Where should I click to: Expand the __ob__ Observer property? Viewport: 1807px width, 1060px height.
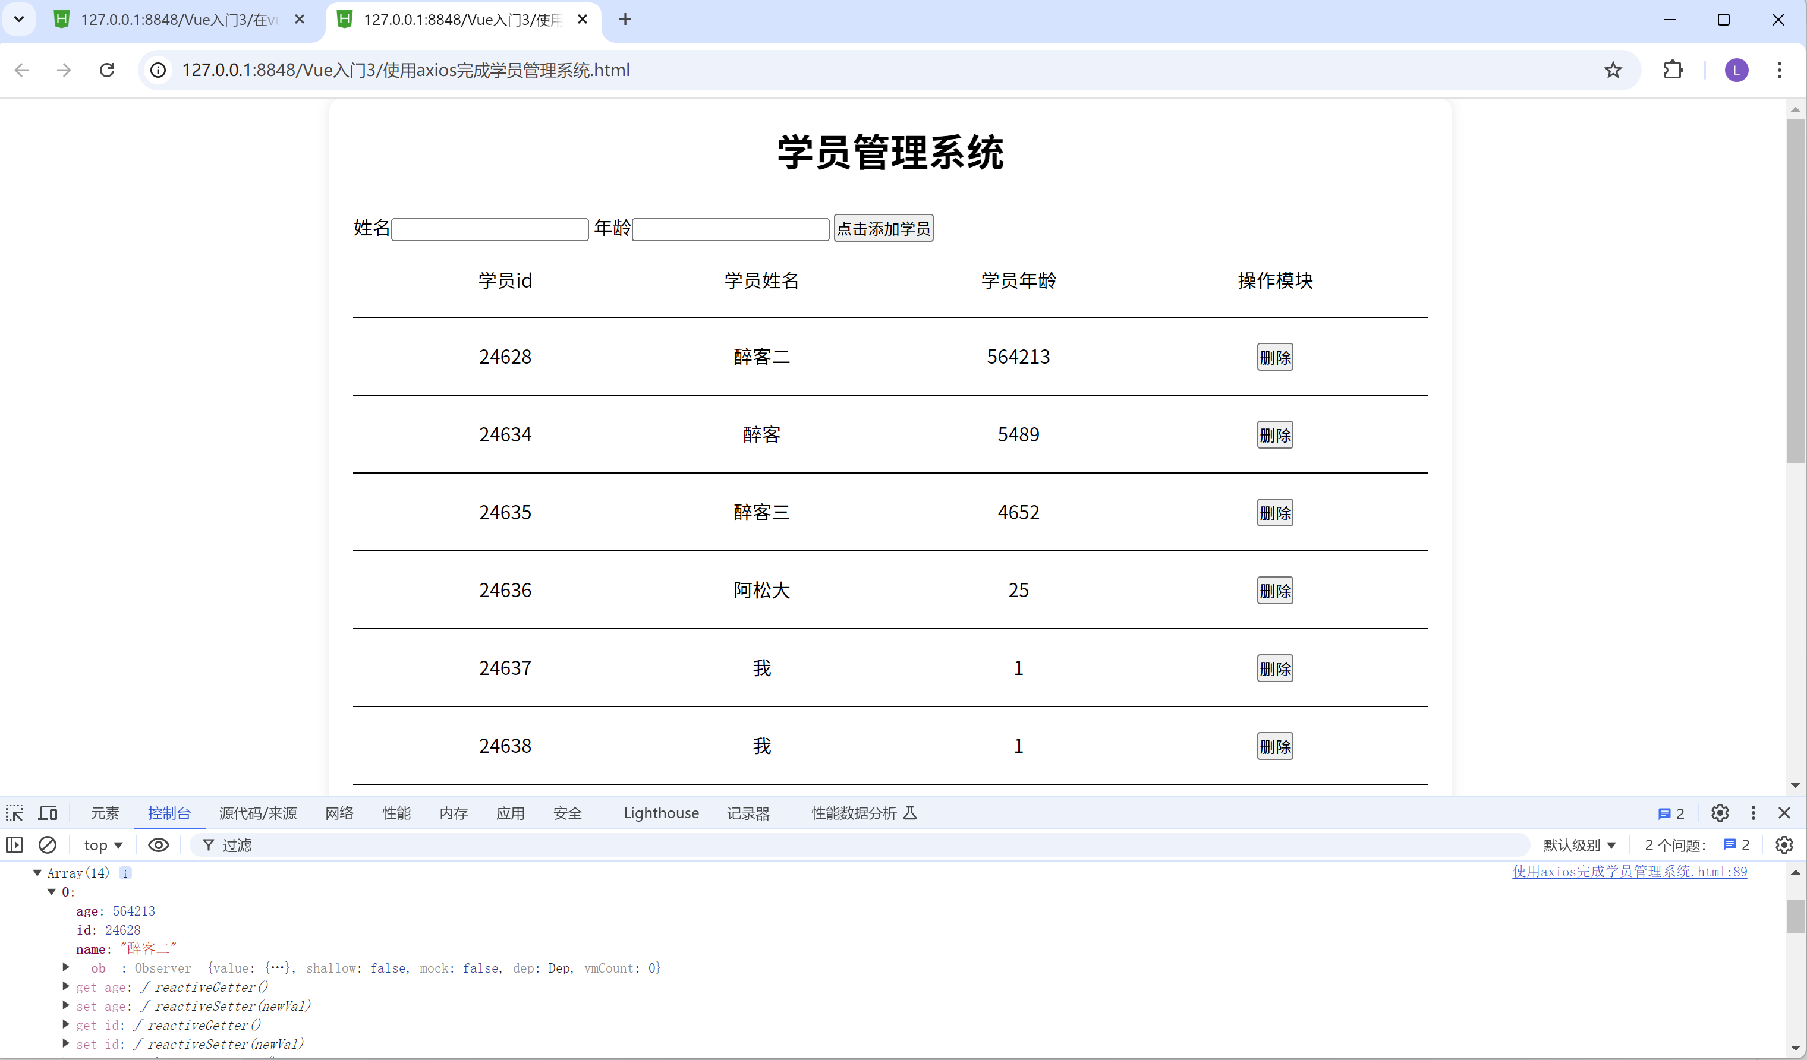click(66, 967)
